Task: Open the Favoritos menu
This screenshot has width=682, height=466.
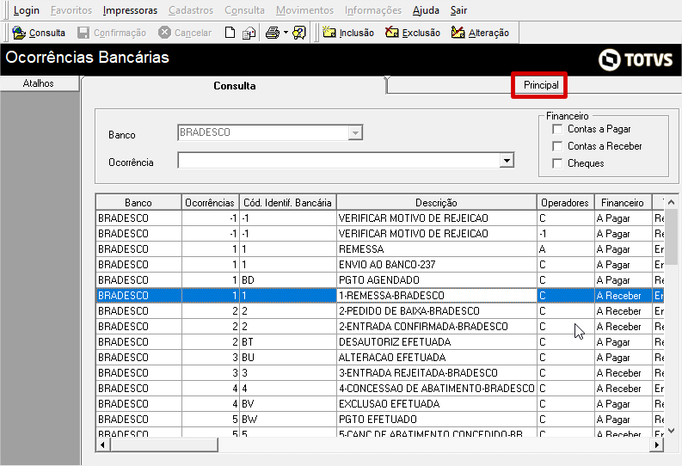Action: (71, 10)
